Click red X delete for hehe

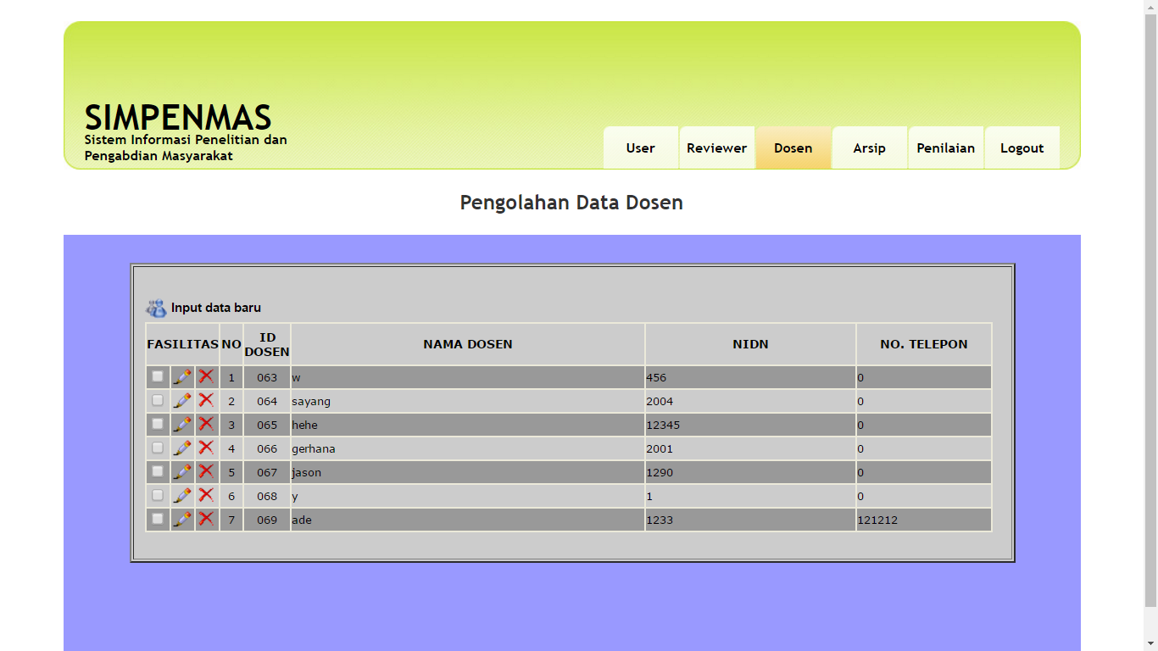[x=206, y=424]
